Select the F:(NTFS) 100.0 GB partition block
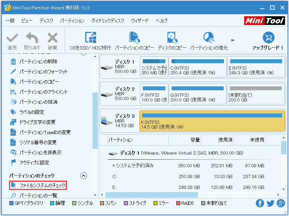Viewport: 289px width, 216px height. click(154, 94)
